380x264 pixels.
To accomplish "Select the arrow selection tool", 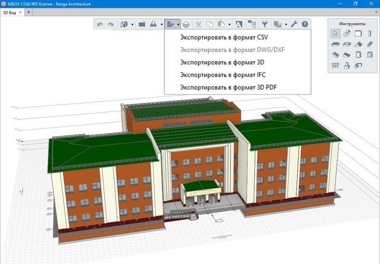I will point(336,33).
